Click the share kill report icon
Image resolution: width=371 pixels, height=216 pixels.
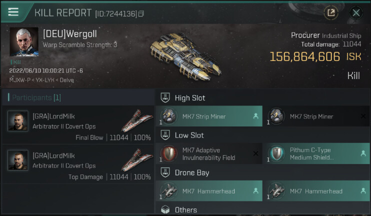(330, 13)
